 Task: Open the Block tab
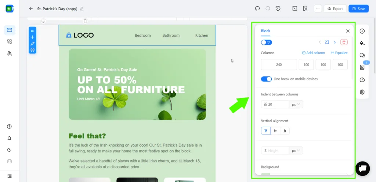[x=265, y=31]
